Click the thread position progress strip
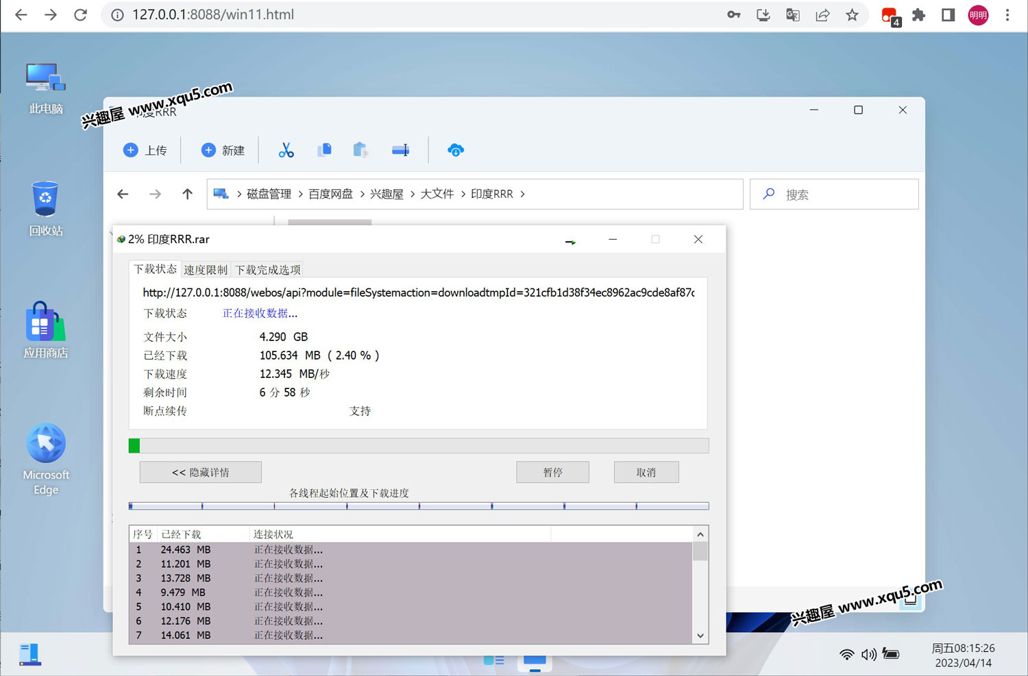 [419, 506]
